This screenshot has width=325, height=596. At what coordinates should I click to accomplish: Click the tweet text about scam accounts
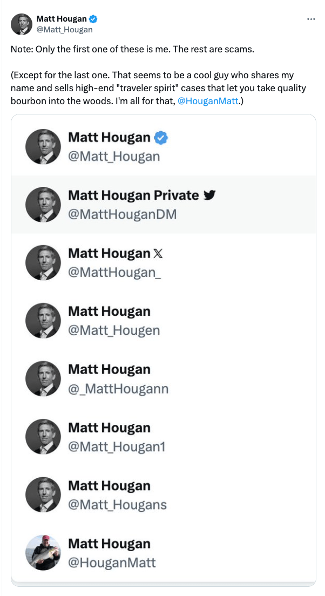point(132,49)
